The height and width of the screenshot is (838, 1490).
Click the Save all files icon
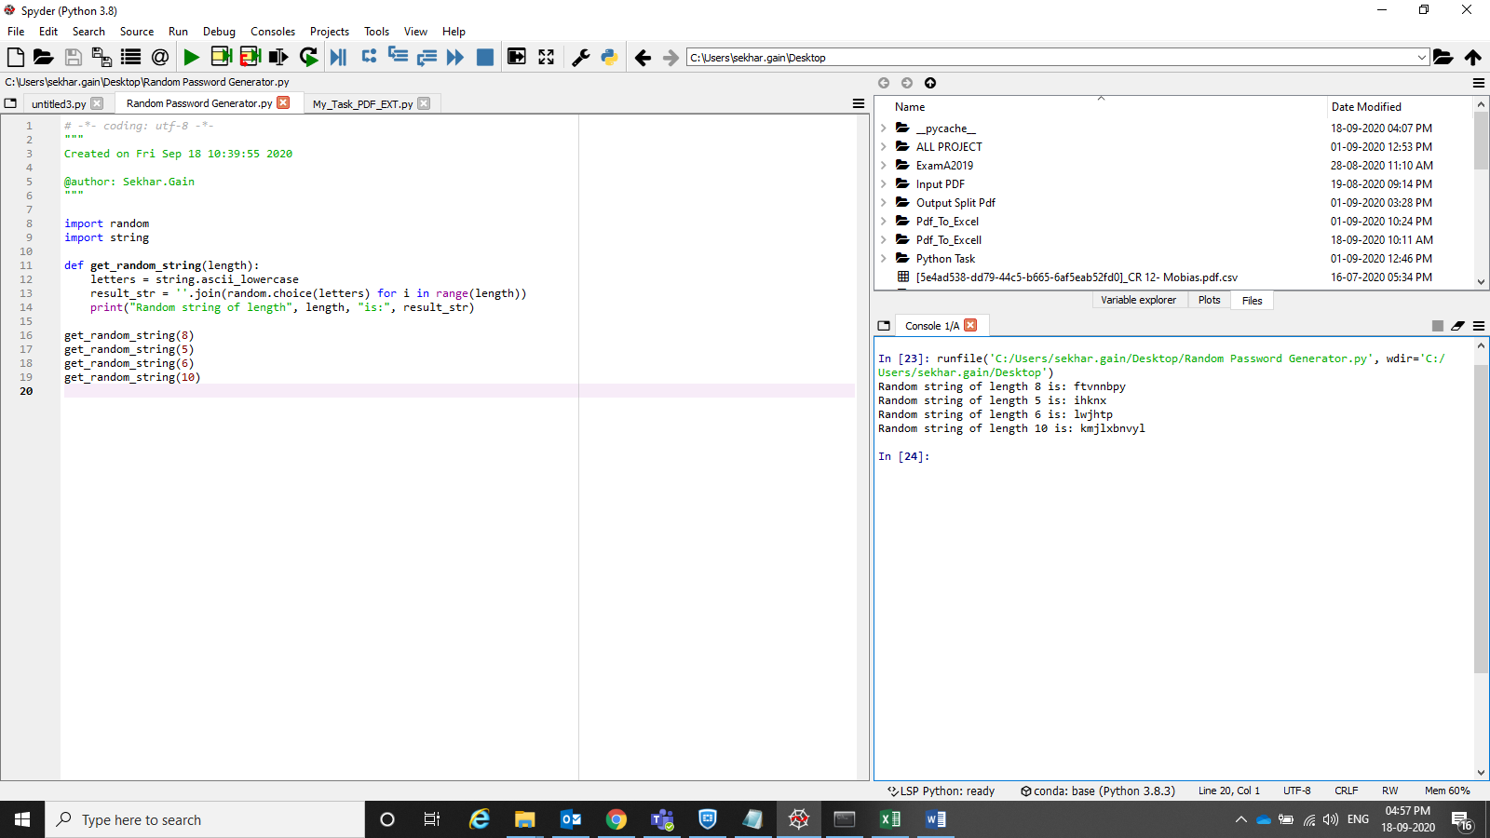102,58
